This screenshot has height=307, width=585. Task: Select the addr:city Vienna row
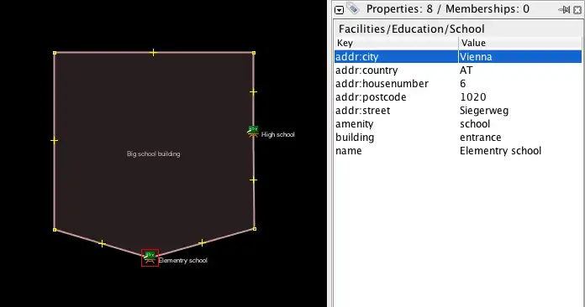(458, 56)
